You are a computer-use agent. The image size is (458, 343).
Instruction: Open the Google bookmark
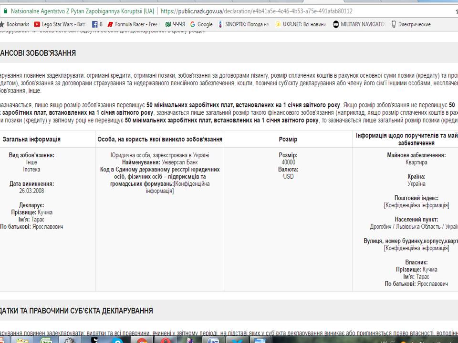tap(201, 24)
